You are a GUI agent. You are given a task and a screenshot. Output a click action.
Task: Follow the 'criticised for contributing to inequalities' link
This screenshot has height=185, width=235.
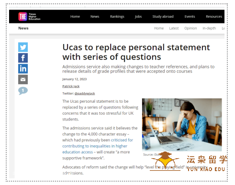click(x=98, y=146)
